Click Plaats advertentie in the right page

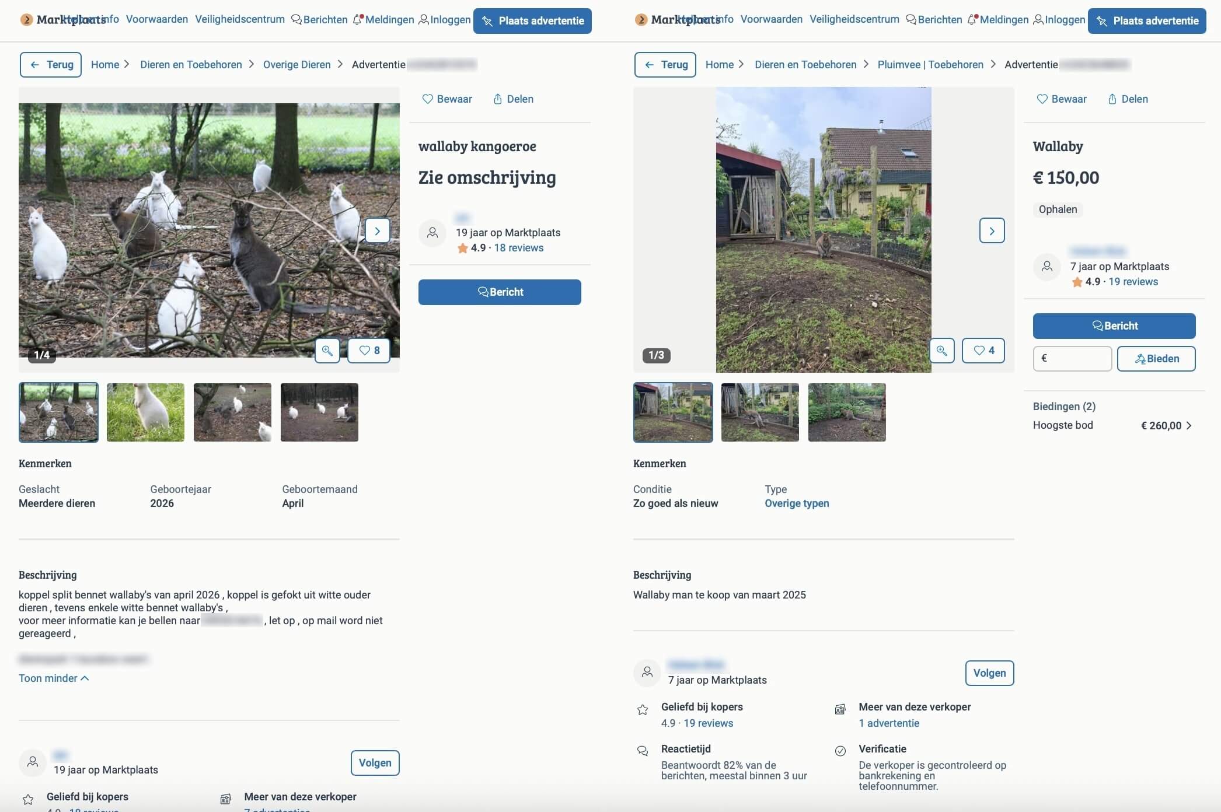(1147, 21)
